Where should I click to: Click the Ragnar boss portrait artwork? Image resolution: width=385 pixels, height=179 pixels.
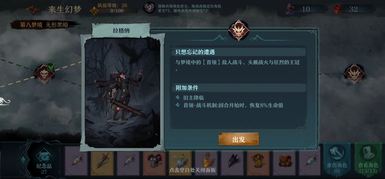pos(122,93)
